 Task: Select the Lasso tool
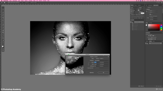click(x=3, y=12)
